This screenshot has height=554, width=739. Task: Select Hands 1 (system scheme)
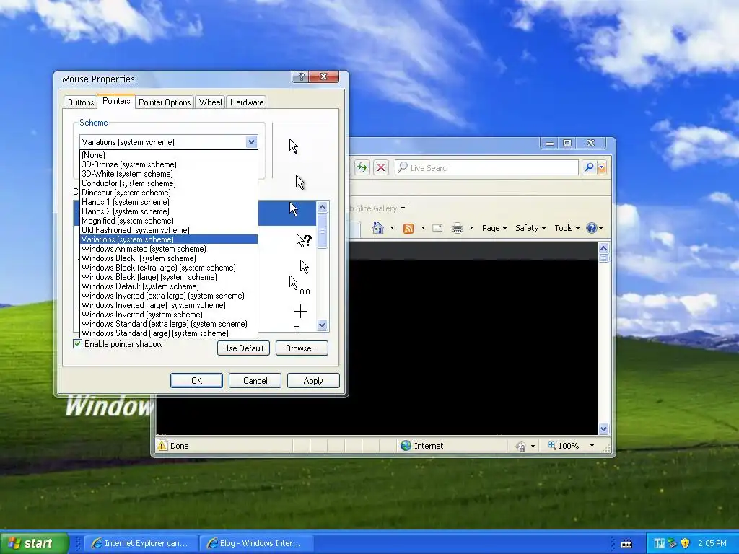(169, 202)
